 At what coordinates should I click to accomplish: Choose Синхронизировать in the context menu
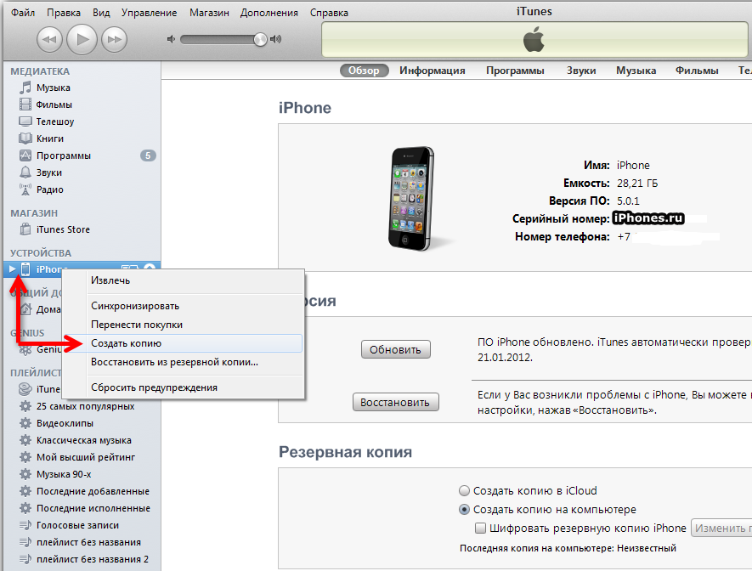pyautogui.click(x=184, y=306)
